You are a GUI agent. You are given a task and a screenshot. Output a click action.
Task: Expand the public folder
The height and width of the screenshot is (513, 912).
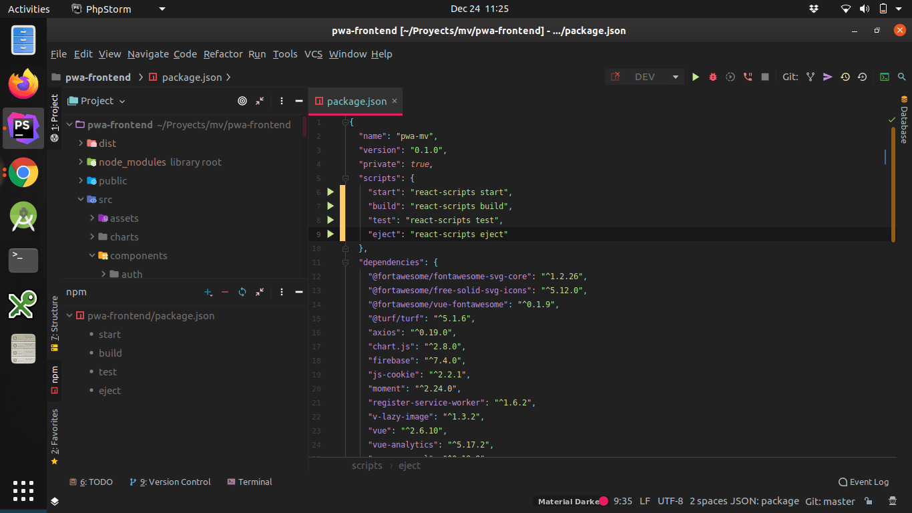(x=79, y=180)
